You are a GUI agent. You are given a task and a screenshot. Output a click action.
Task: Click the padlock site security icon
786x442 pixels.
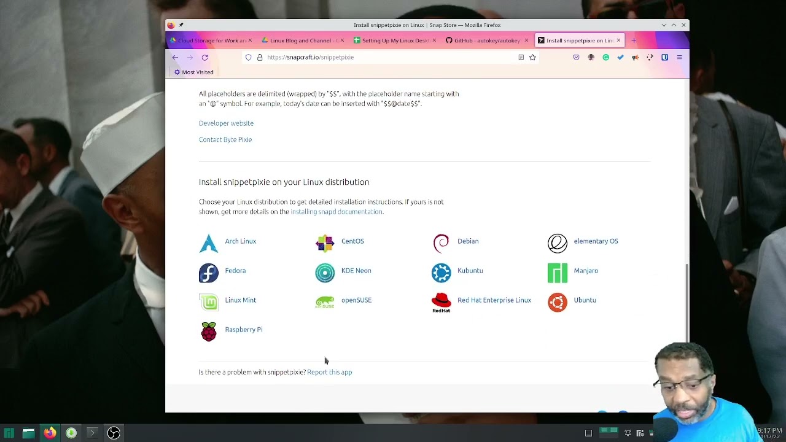tap(260, 57)
